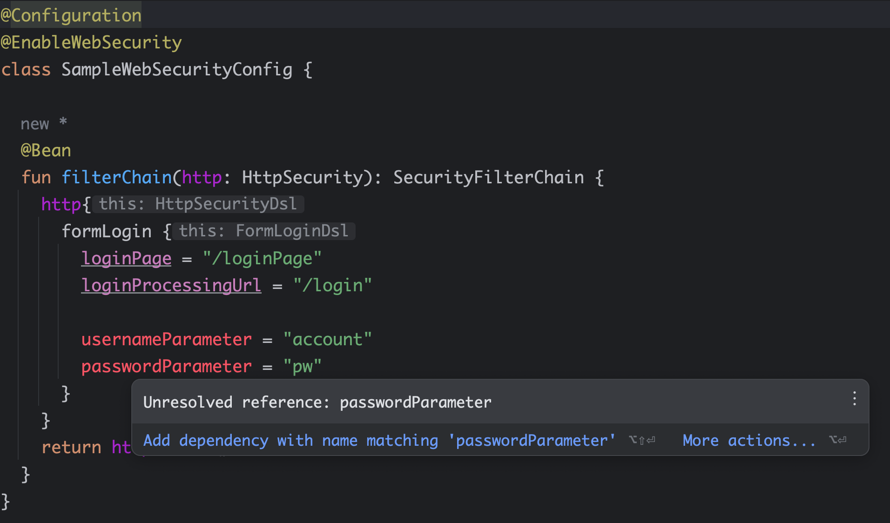Viewport: 890px width, 523px height.
Task: Click the HttpSecurity parameter type
Action: (302, 177)
